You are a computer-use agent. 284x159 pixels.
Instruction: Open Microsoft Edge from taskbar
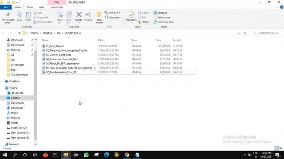pos(106,155)
